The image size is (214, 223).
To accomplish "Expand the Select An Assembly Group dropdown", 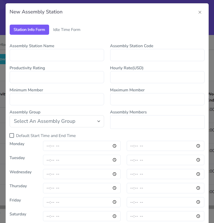I will [57, 121].
